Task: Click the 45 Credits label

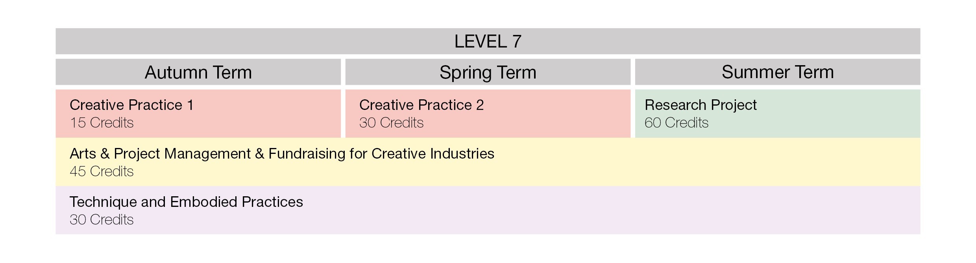Action: click(x=102, y=172)
